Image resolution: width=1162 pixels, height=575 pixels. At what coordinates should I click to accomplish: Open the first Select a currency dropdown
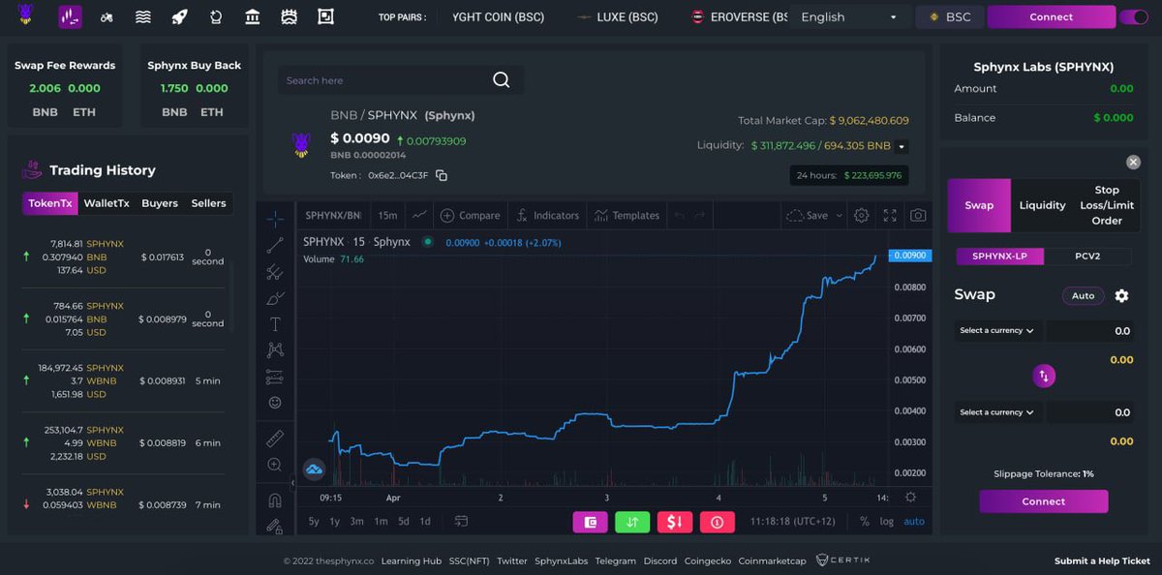tap(996, 330)
